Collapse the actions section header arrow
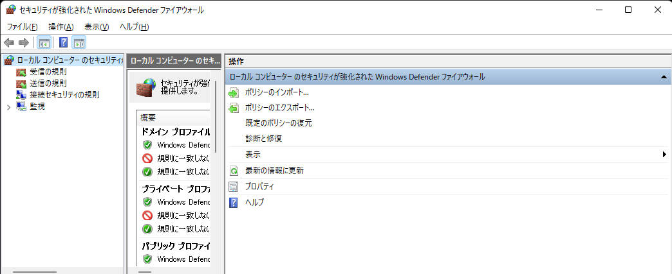The image size is (672, 274). point(663,77)
